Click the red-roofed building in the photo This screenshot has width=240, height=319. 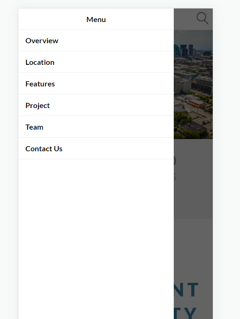(x=196, y=103)
